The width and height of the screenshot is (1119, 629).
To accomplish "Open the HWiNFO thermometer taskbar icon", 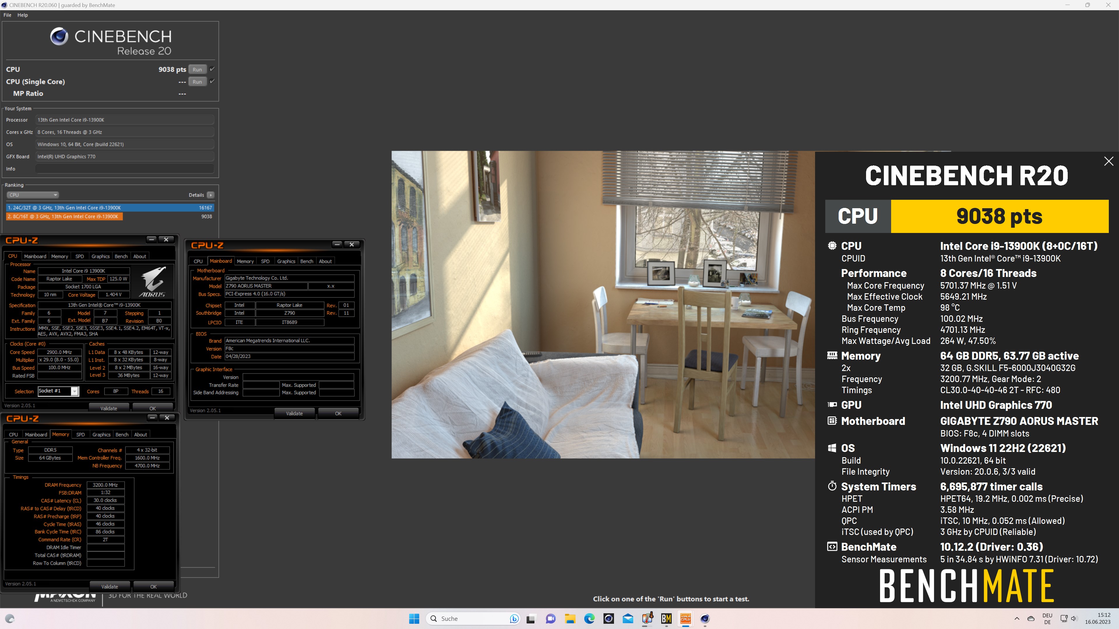I will 647,619.
